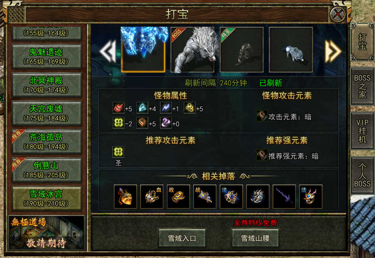This screenshot has height=258, width=375.
Task: Select 倒悬山 map in list
Action: click(x=46, y=170)
